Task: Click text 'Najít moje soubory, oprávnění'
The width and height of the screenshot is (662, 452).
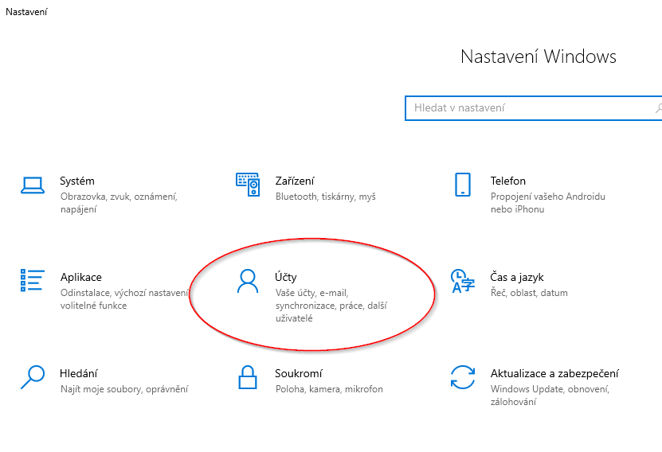Action: pos(124,389)
